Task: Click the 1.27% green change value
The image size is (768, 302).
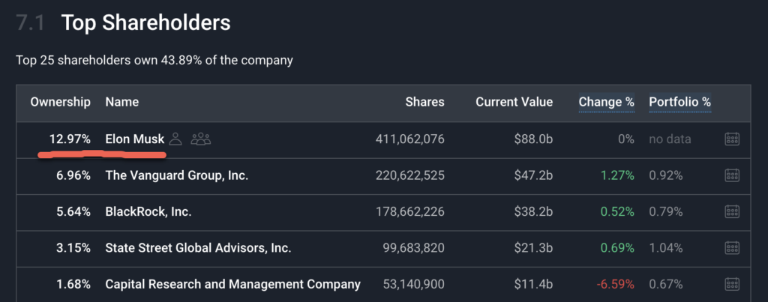Action: 616,175
